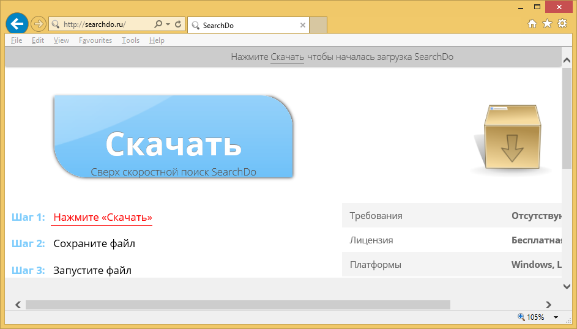Expand the address bar dropdown arrow

pos(168,24)
